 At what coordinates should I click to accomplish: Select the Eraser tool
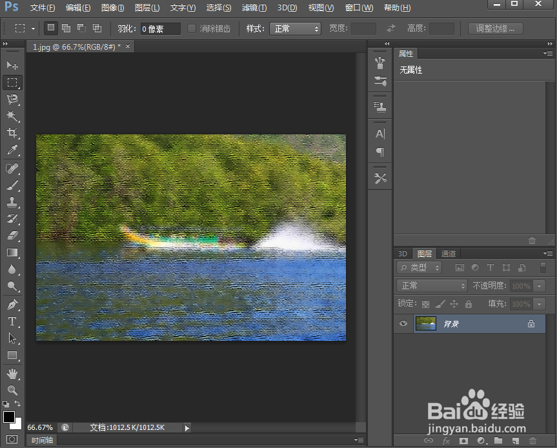coord(12,235)
